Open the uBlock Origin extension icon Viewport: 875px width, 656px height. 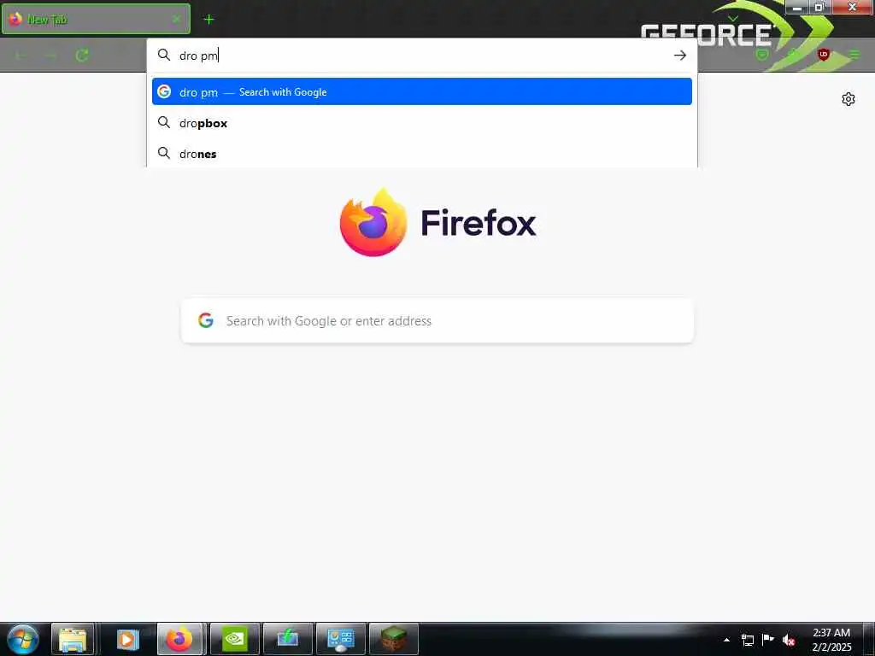(823, 55)
